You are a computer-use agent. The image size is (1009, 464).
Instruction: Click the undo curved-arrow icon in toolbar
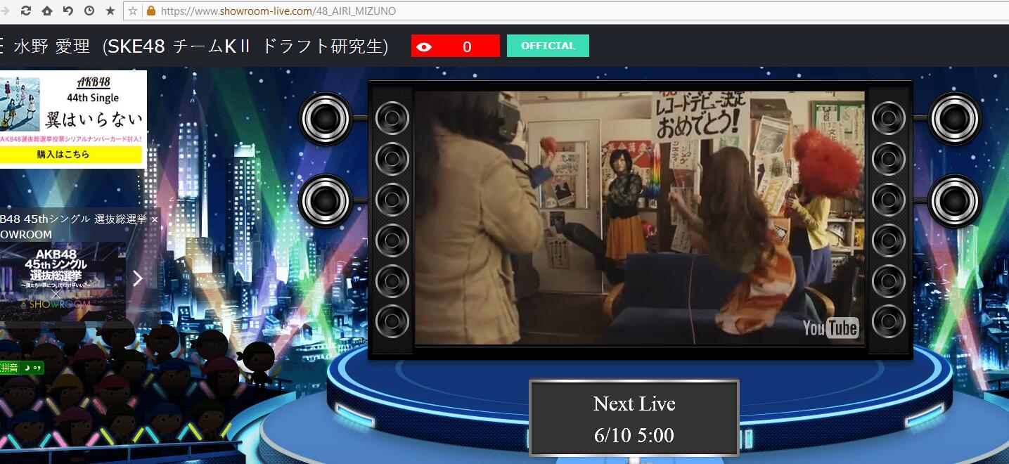[68, 11]
